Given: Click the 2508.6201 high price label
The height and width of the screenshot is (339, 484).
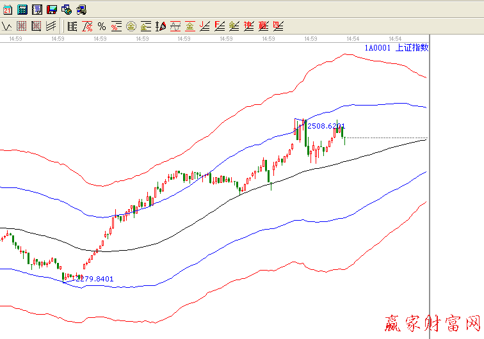Looking at the screenshot, I should point(327,126).
